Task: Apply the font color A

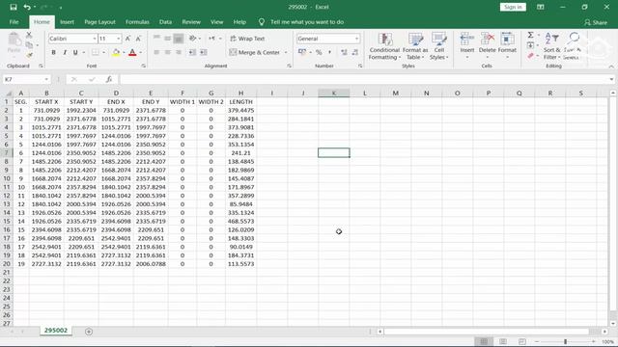Action: [x=132, y=52]
